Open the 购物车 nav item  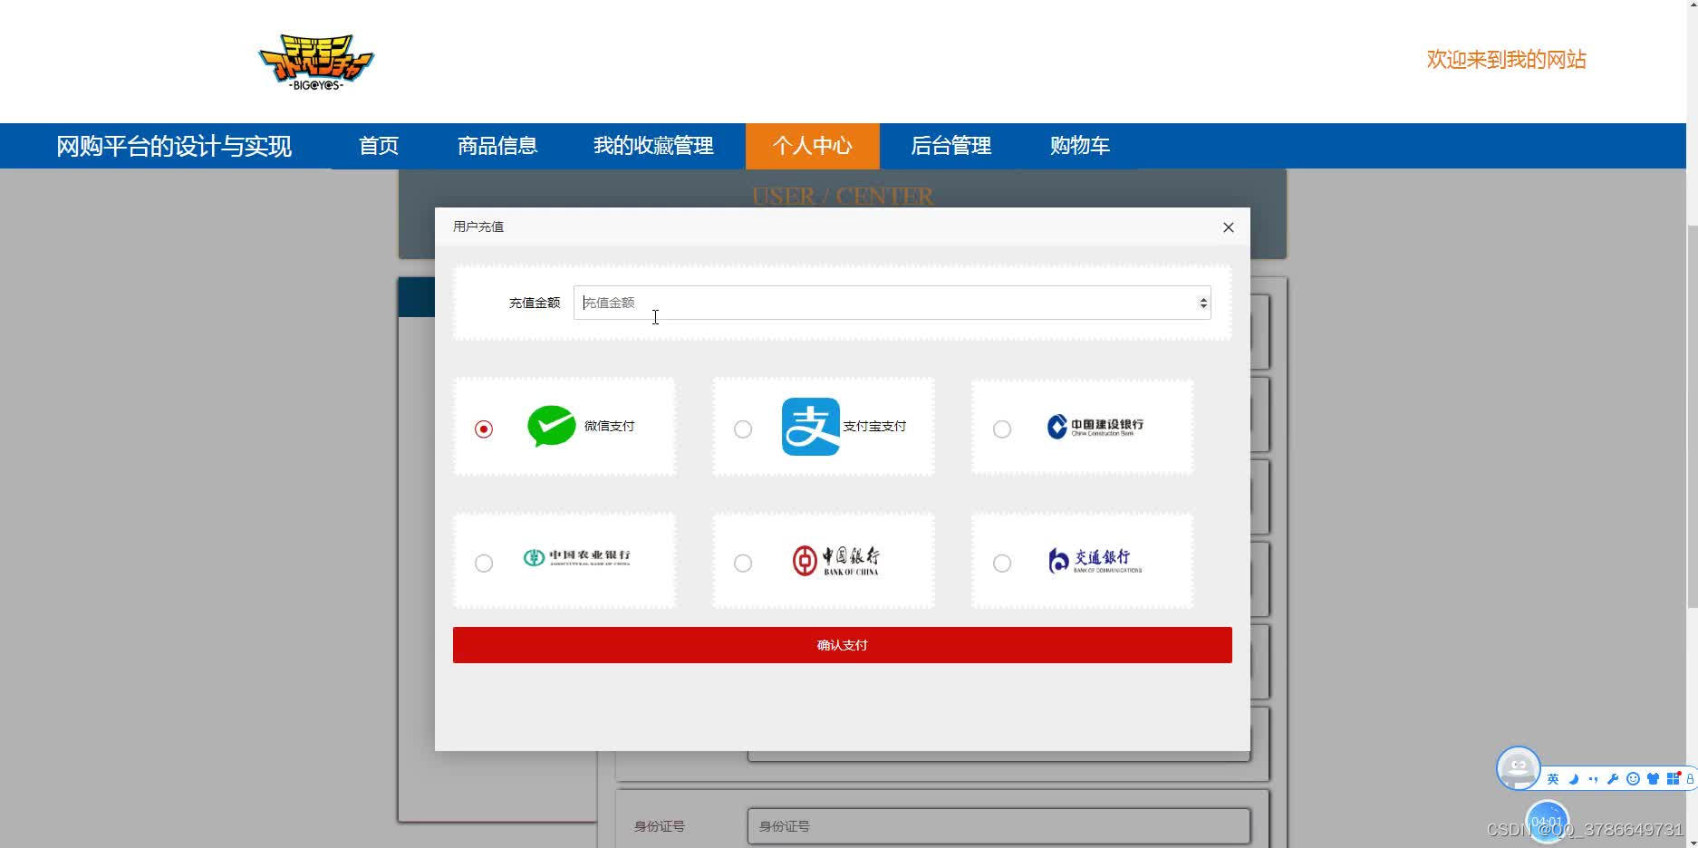coord(1080,146)
